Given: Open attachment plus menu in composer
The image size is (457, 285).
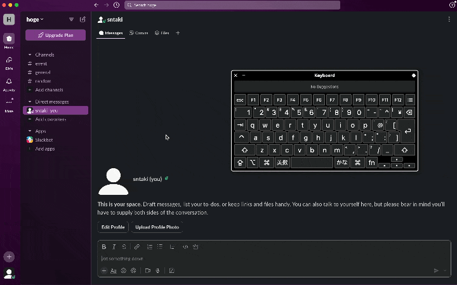Looking at the screenshot, I should [x=103, y=271].
